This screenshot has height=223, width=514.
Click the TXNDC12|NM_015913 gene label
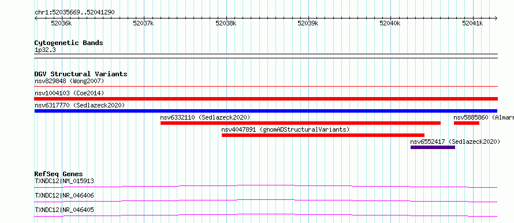[65, 181]
